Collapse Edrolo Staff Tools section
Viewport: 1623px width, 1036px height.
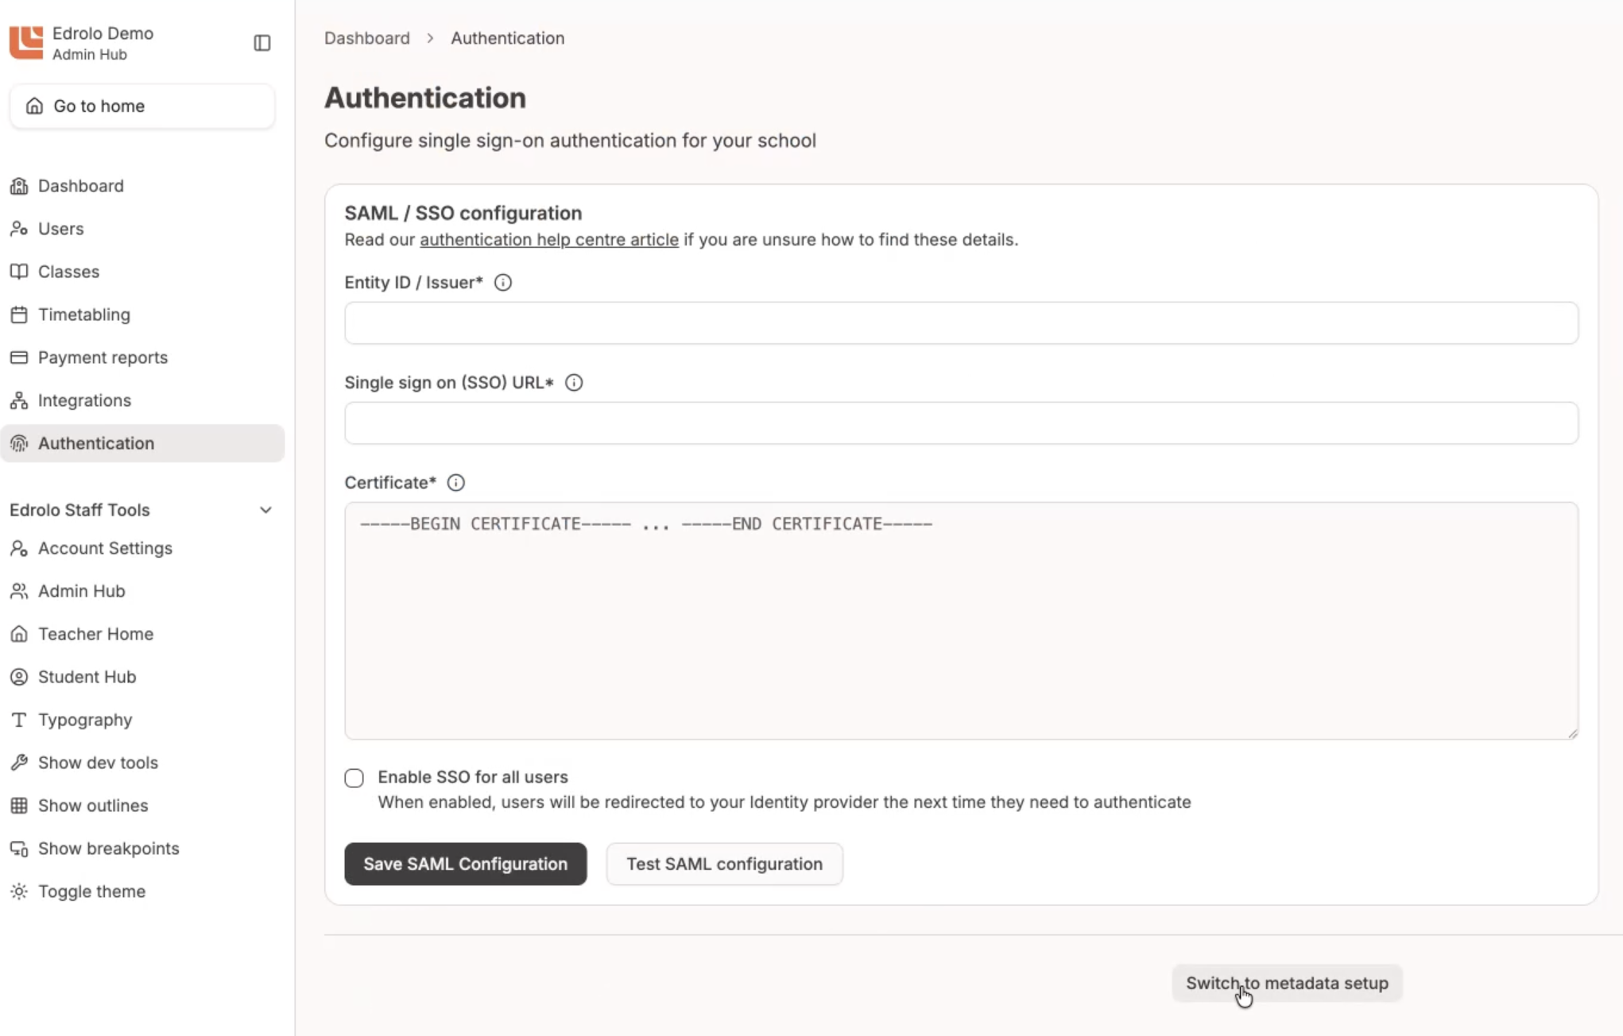click(x=265, y=510)
